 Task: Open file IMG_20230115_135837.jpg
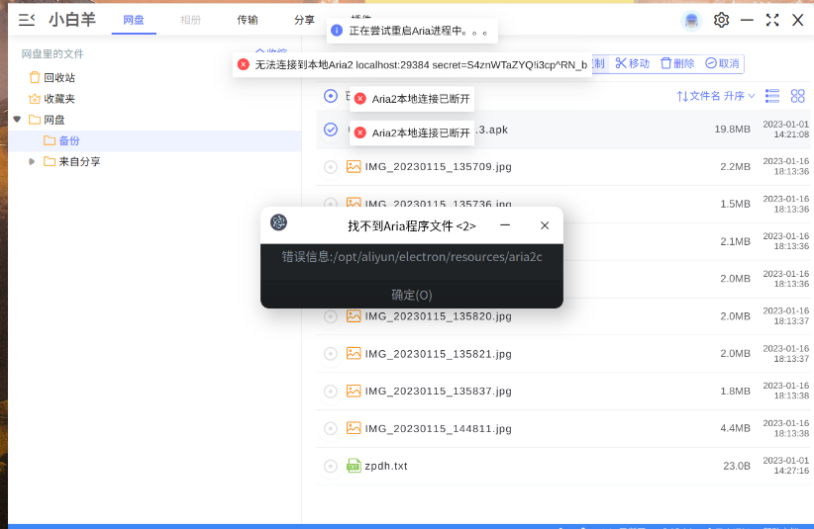tap(438, 392)
